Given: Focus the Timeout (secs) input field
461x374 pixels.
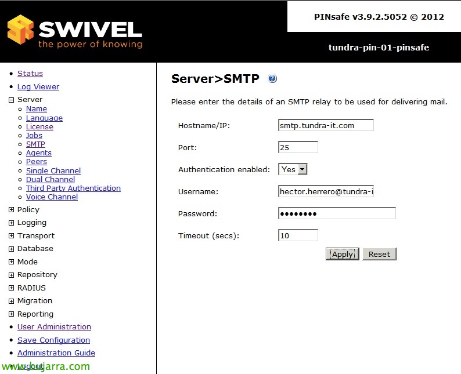Looking at the screenshot, I should [x=298, y=235].
